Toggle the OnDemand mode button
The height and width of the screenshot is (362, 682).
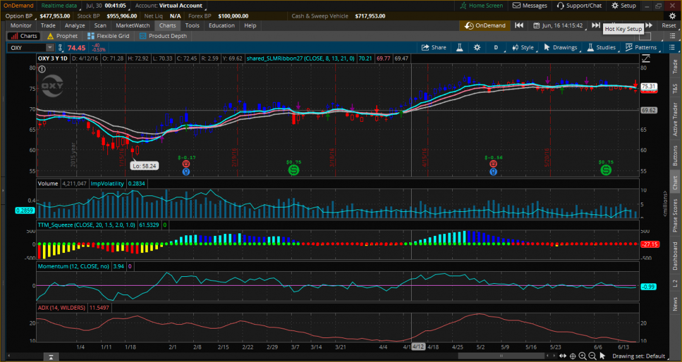[x=485, y=26]
